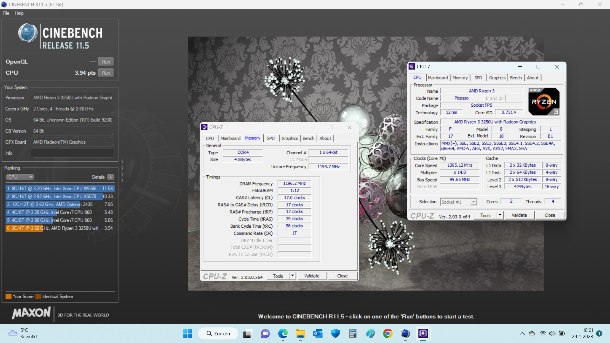This screenshot has height=343, width=610.
Task: Click the AMD Ryzen 3 logo in CPU-Z
Action: (544, 101)
